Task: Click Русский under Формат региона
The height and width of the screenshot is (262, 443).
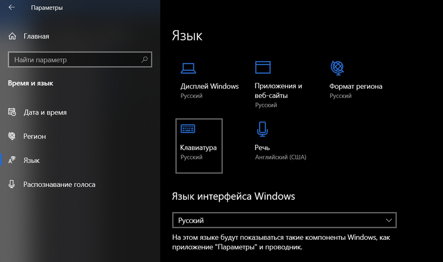Action: pyautogui.click(x=340, y=96)
